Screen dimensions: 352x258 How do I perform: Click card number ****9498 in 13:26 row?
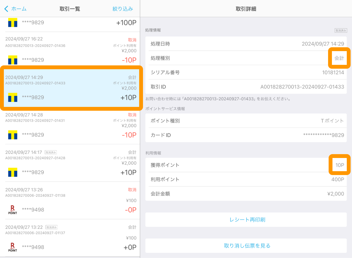(x=33, y=210)
